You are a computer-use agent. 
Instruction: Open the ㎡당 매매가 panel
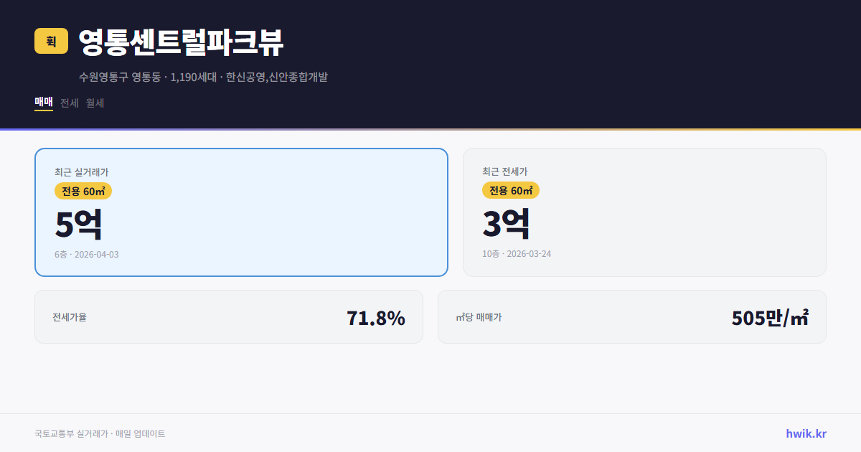click(x=631, y=316)
